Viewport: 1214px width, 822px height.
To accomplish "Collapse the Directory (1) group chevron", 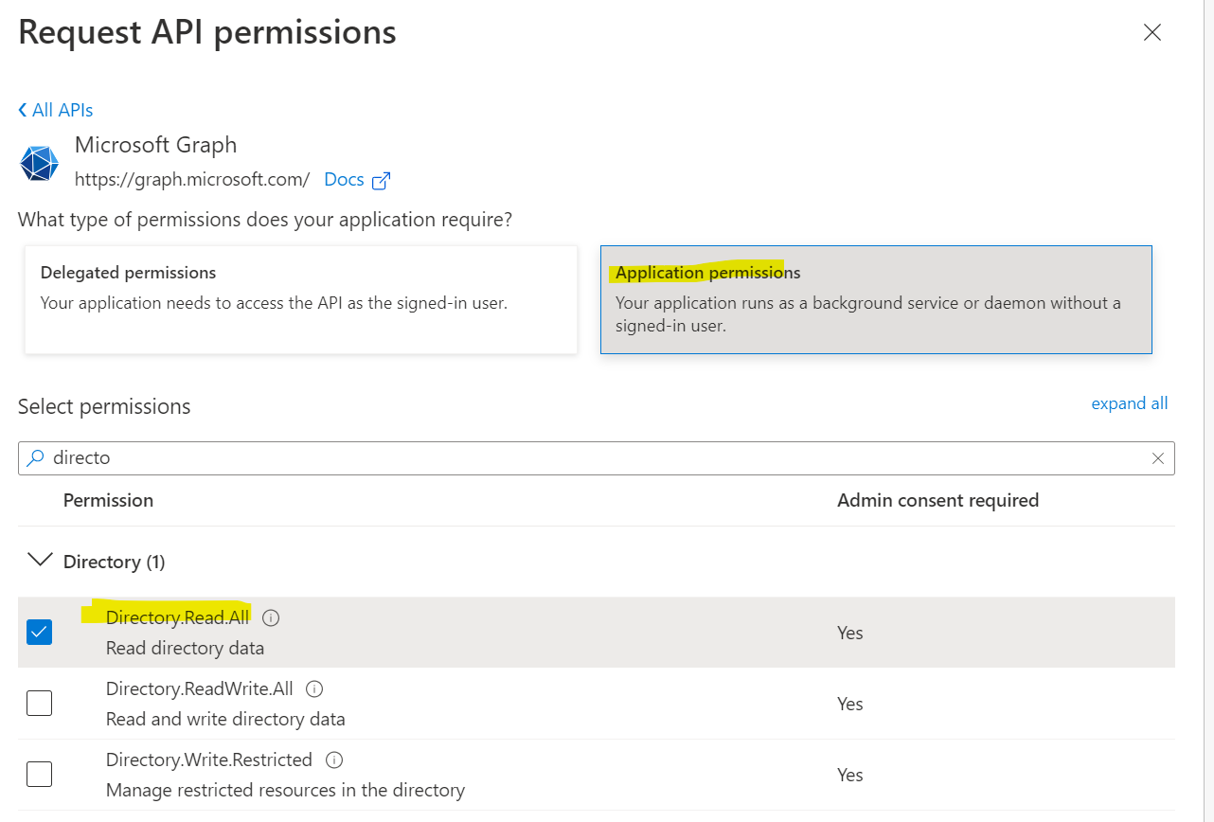I will pos(40,561).
